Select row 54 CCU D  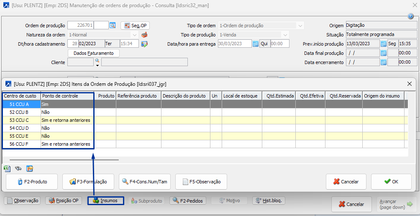205,128
